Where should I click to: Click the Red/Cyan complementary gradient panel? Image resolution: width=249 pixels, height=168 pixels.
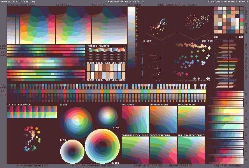(135, 120)
